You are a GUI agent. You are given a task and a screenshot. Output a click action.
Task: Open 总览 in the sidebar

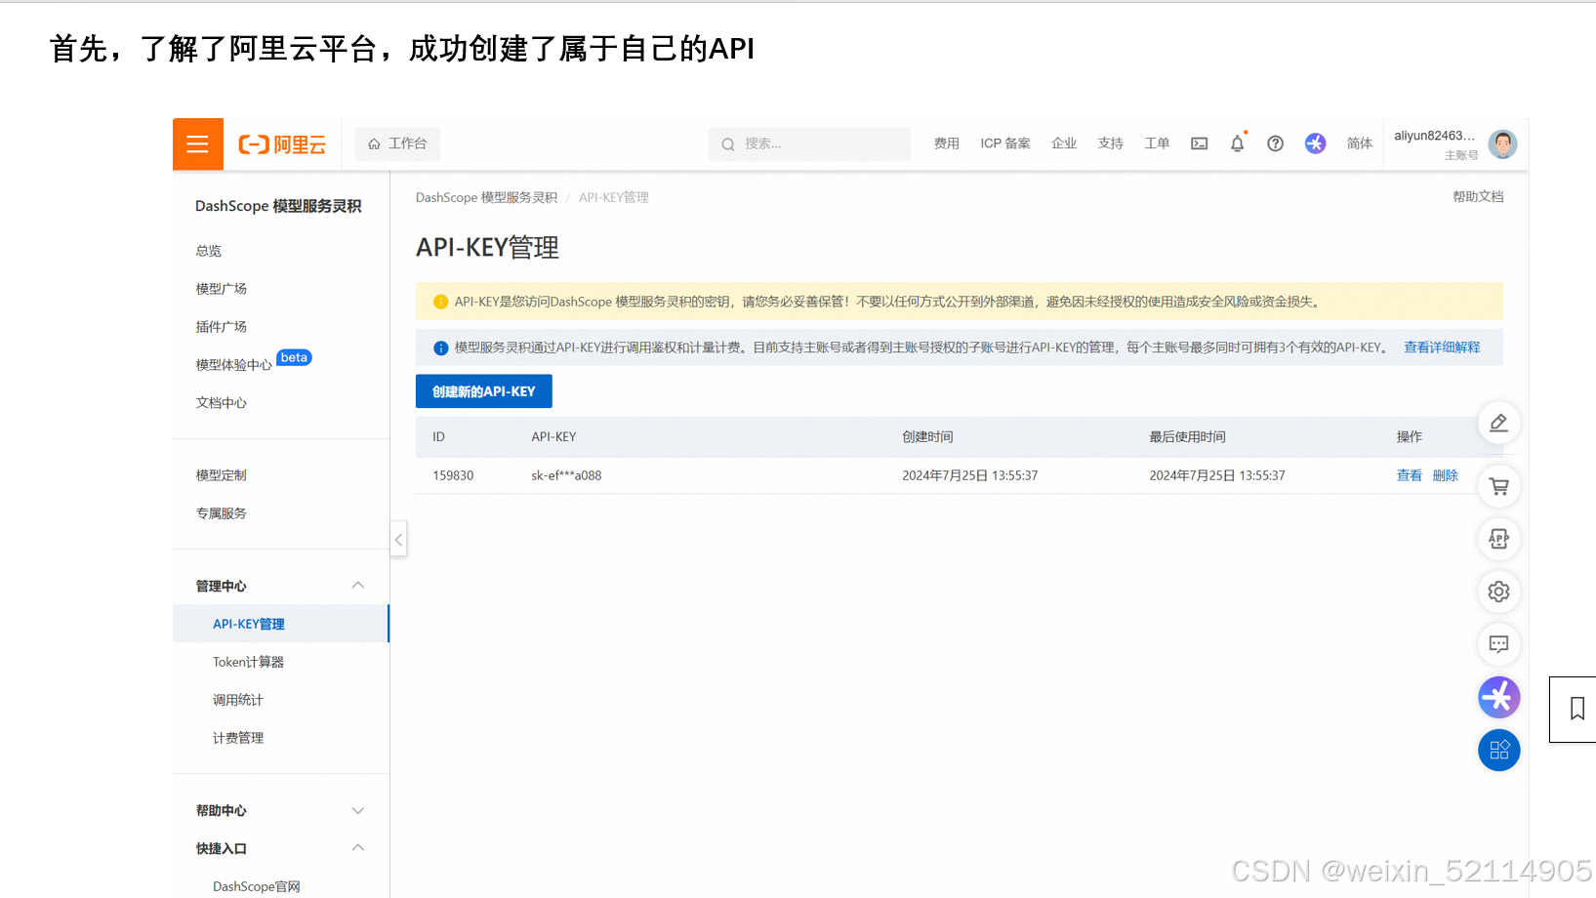point(209,251)
